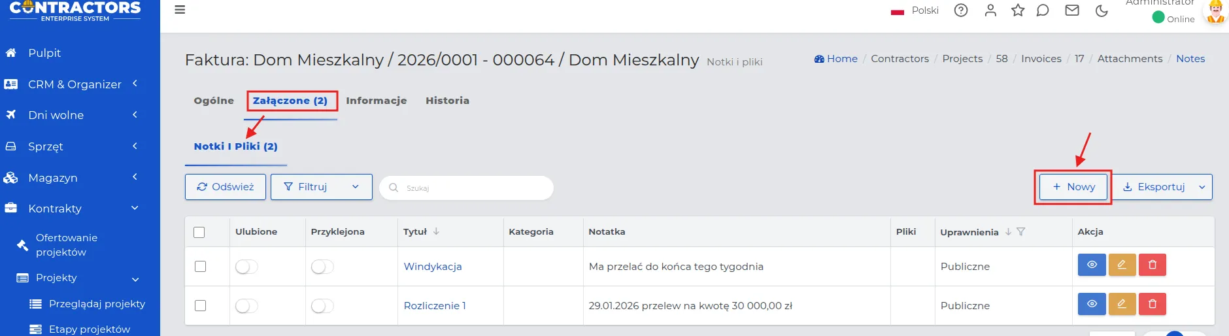Image resolution: width=1229 pixels, height=336 pixels.
Task: Toggle Ulubione switch for Windykacja row
Action: coord(246,267)
